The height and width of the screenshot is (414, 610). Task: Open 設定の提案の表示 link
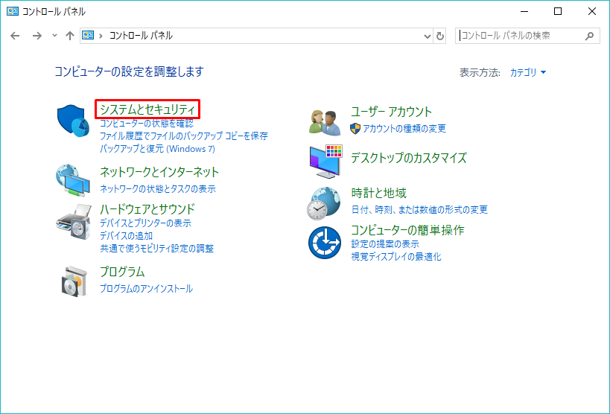pos(385,244)
